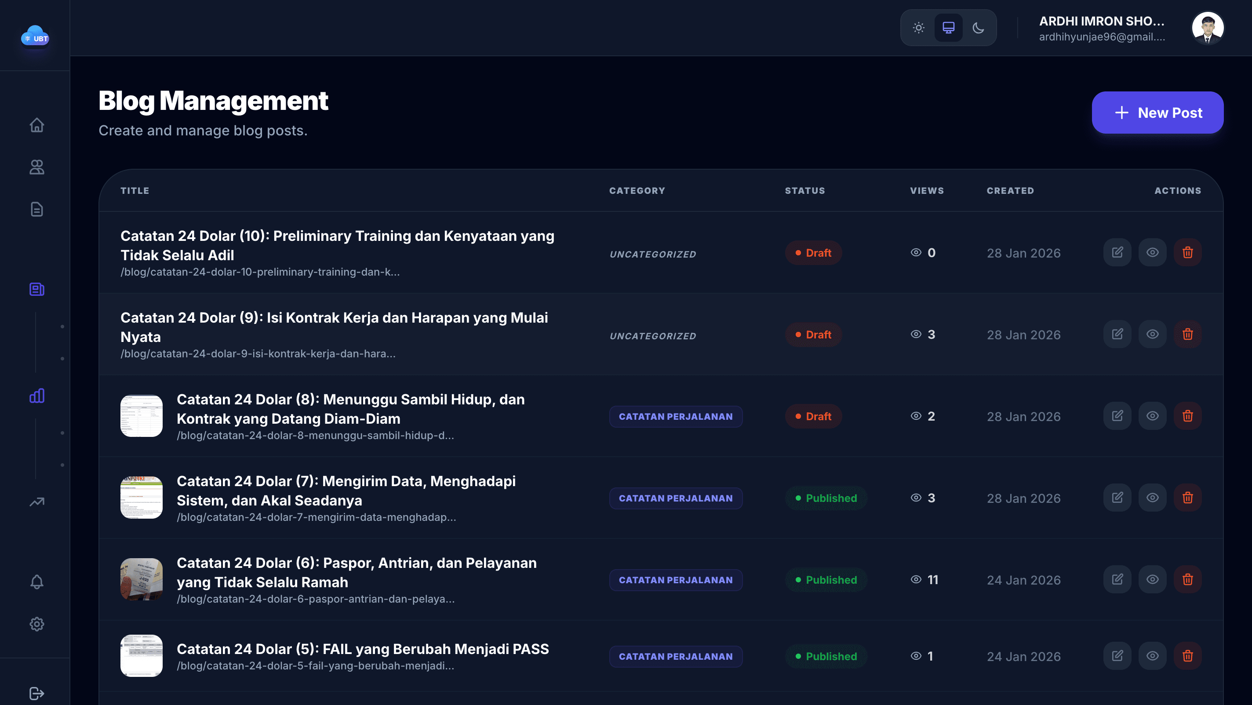
Task: Sort posts by the Title column header
Action: (135, 190)
